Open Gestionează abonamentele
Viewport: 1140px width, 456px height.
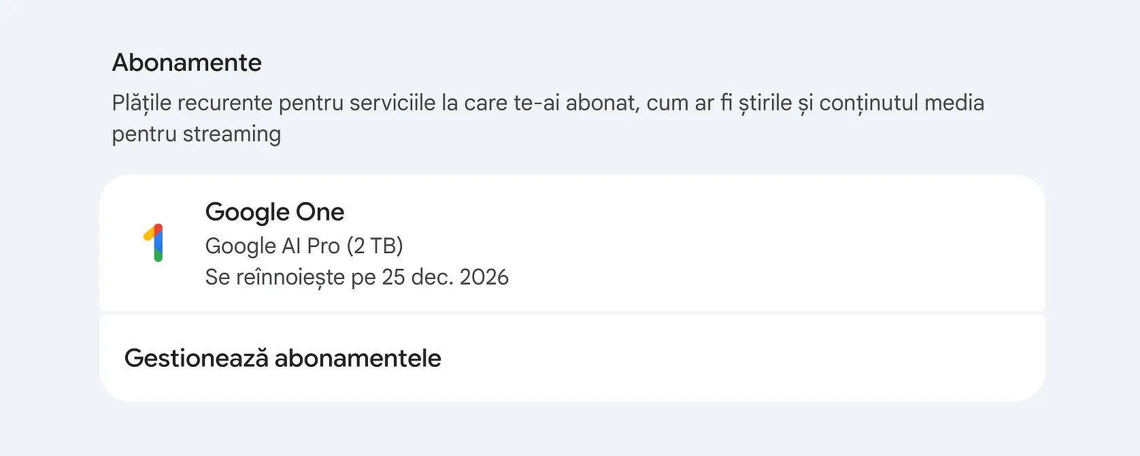[x=282, y=358]
